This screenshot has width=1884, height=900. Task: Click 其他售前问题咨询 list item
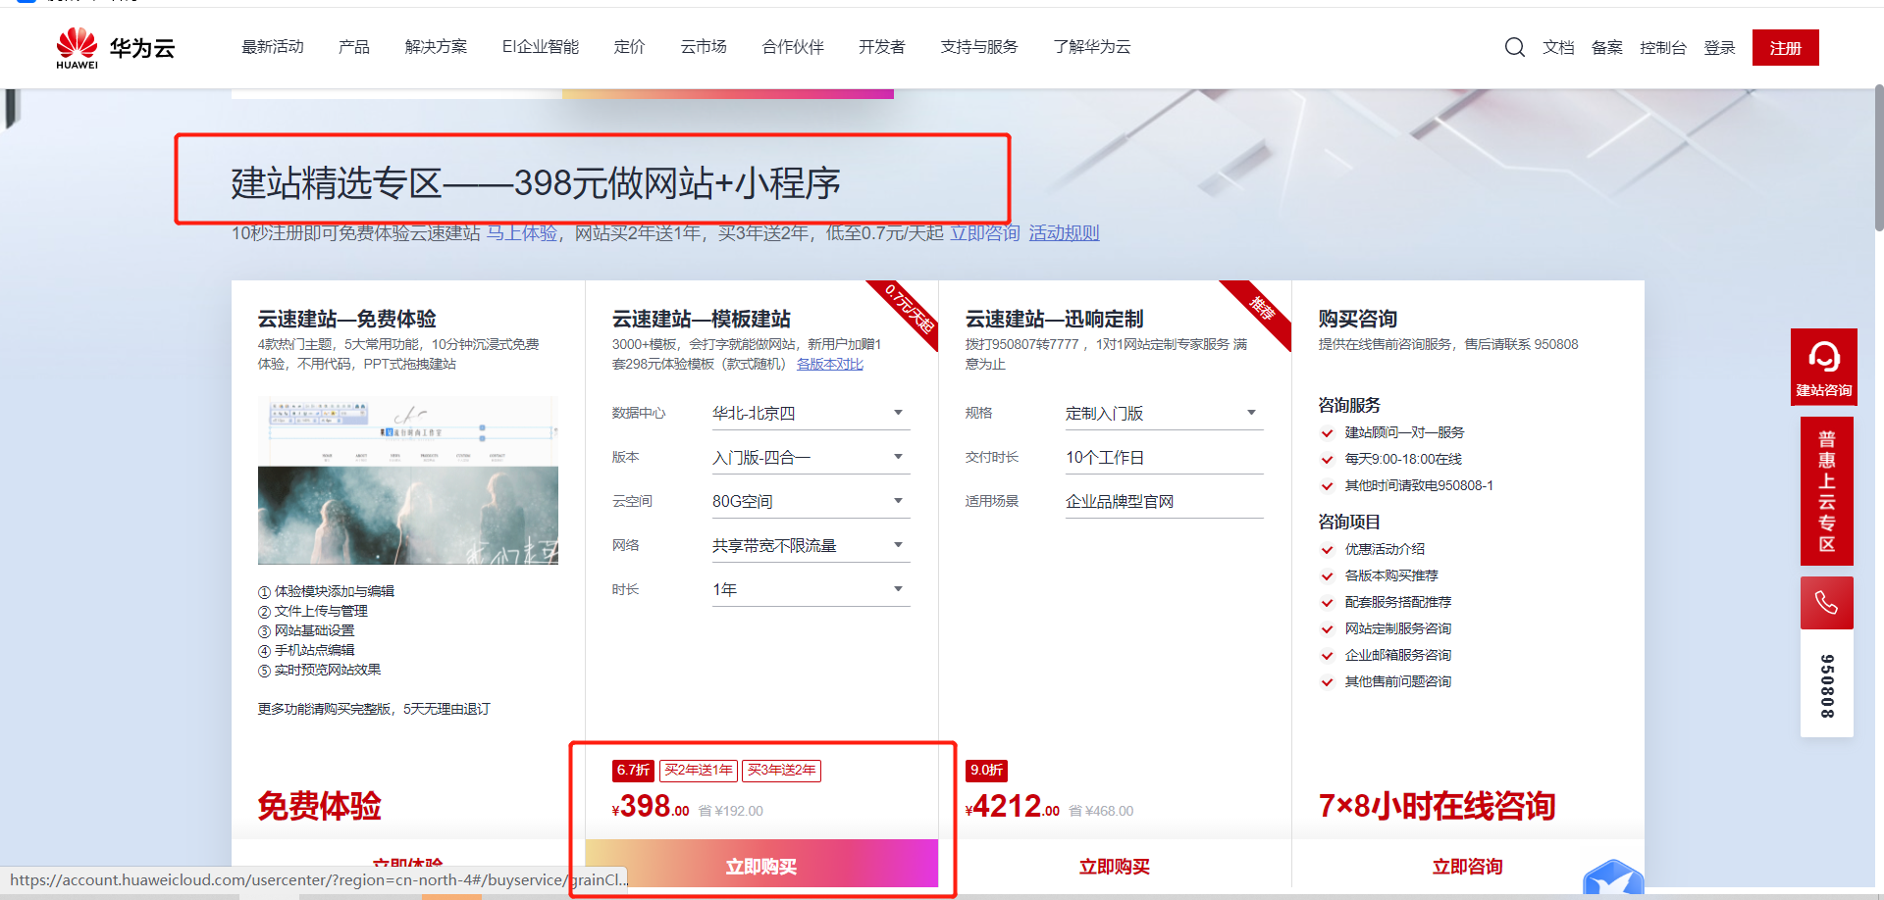coord(1398,681)
